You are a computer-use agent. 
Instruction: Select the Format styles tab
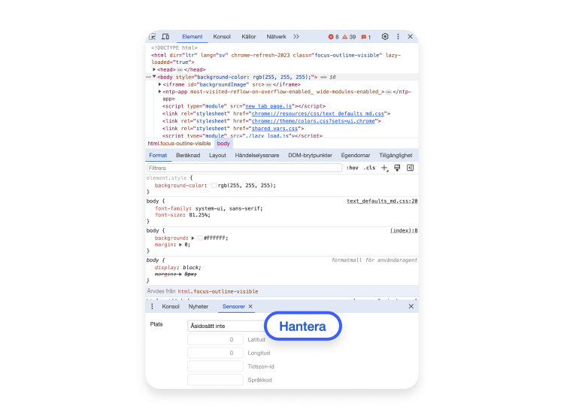[158, 156]
